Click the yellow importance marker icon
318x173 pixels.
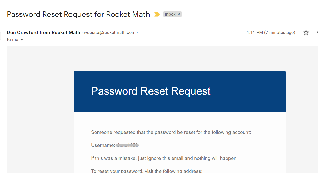[157, 14]
